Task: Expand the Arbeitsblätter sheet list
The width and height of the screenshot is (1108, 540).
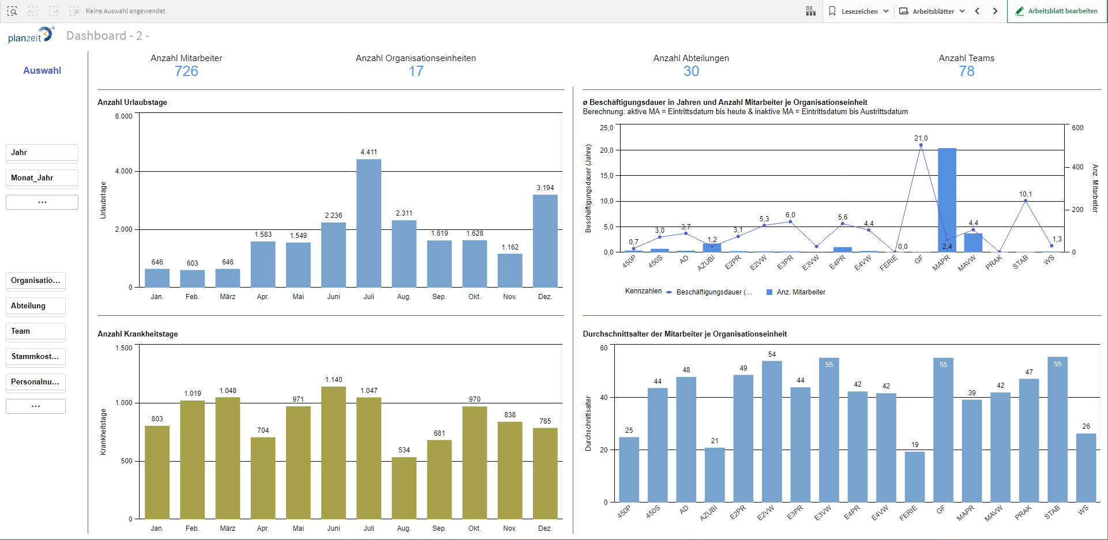Action: click(x=932, y=11)
